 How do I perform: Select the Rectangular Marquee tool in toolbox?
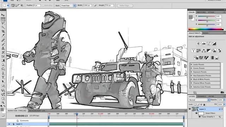3,19
